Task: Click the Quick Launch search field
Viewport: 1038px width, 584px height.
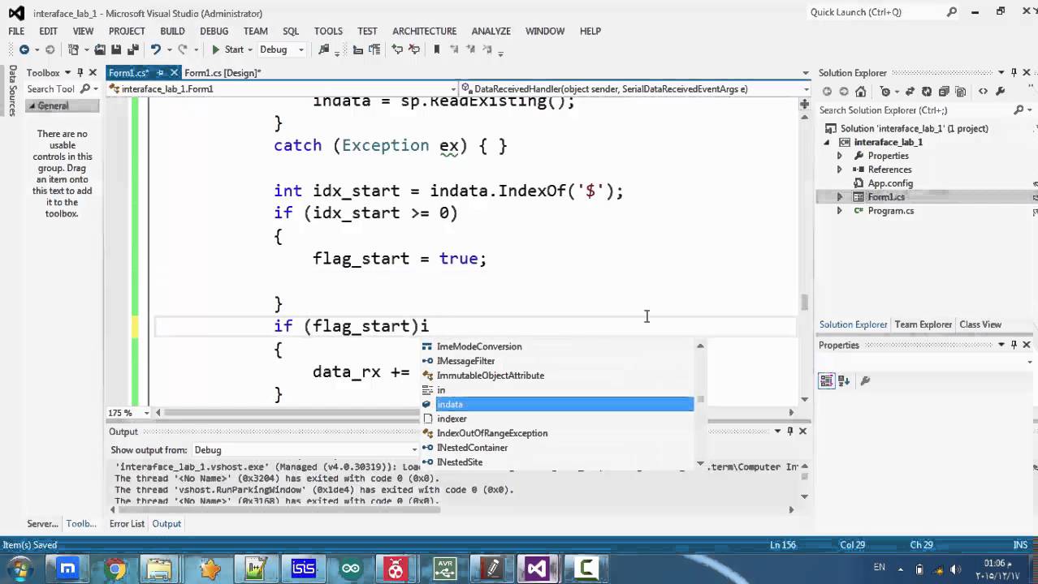Action: (x=876, y=12)
